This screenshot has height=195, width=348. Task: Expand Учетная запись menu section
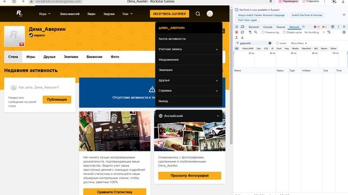click(x=189, y=49)
